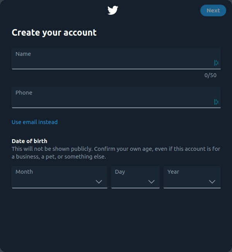
Task: Click the Create your account heading
Action: [54, 33]
